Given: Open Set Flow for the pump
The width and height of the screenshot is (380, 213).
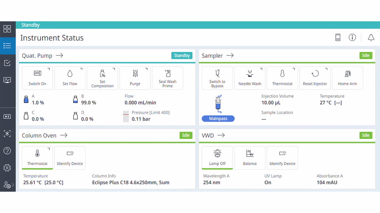Looking at the screenshot, I should [x=70, y=78].
